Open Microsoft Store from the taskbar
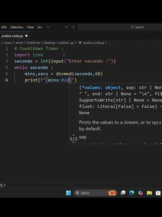 [x=158, y=193]
